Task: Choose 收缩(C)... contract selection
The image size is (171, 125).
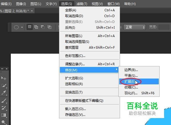Action: [139, 87]
